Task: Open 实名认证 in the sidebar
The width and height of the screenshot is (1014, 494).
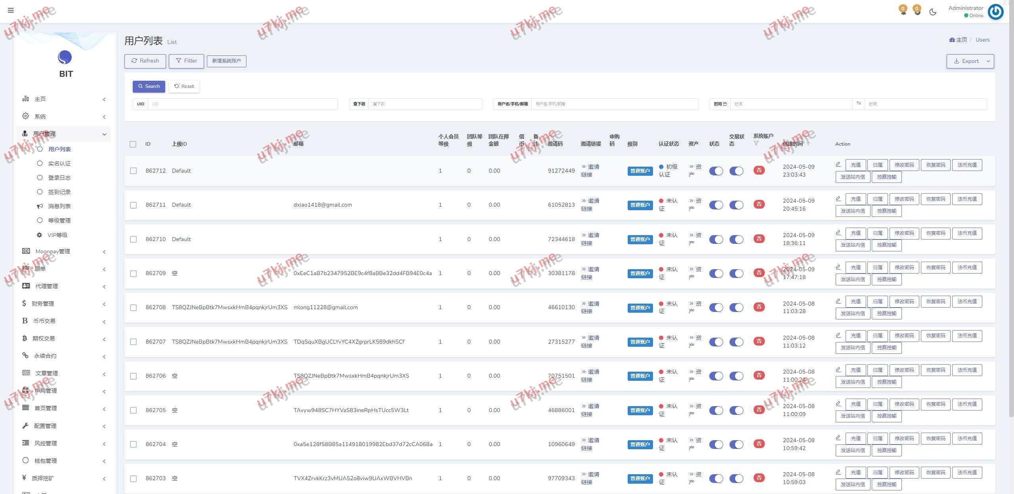Action: [x=59, y=163]
